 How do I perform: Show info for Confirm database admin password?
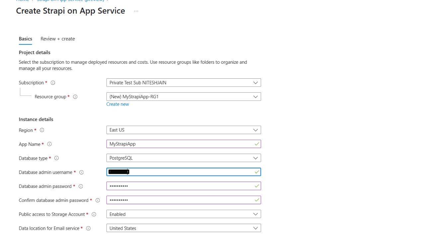pyautogui.click(x=98, y=200)
